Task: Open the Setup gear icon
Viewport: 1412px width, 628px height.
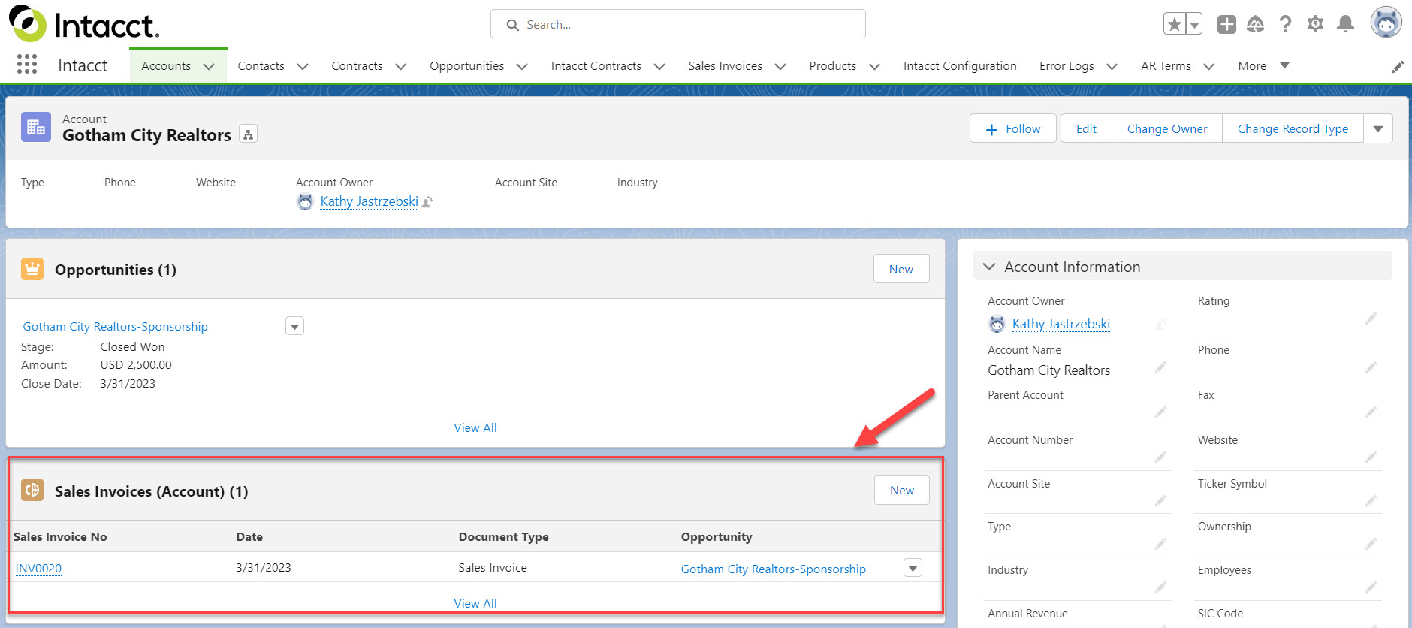Action: [1315, 24]
